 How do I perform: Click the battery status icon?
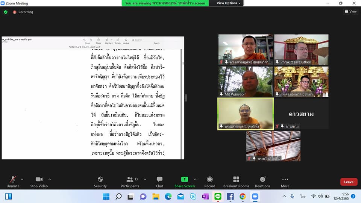(x=327, y=196)
